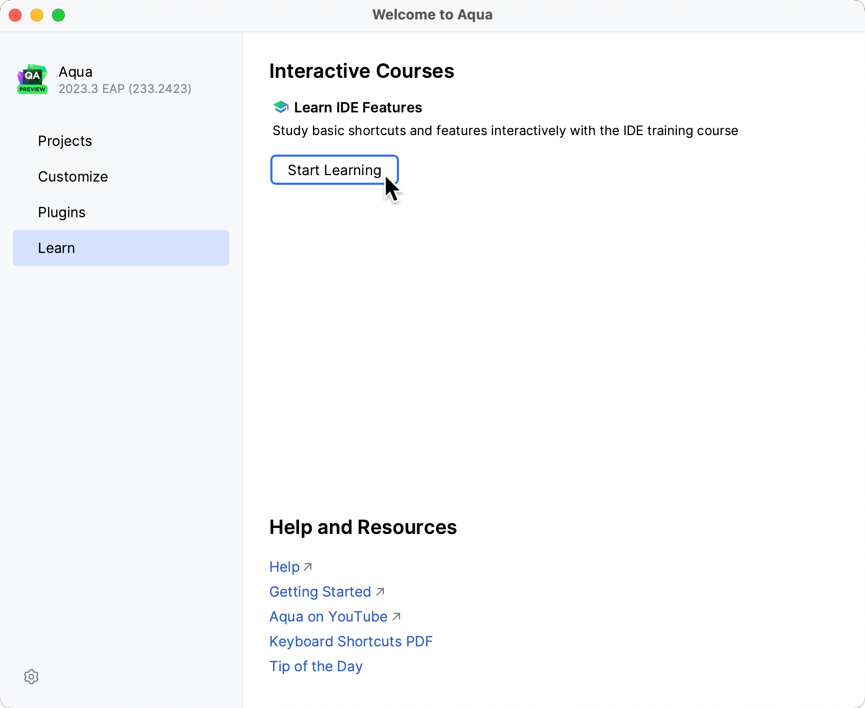The width and height of the screenshot is (865, 708).
Task: Click the graduation cap Learn IDE Features icon
Action: click(281, 107)
